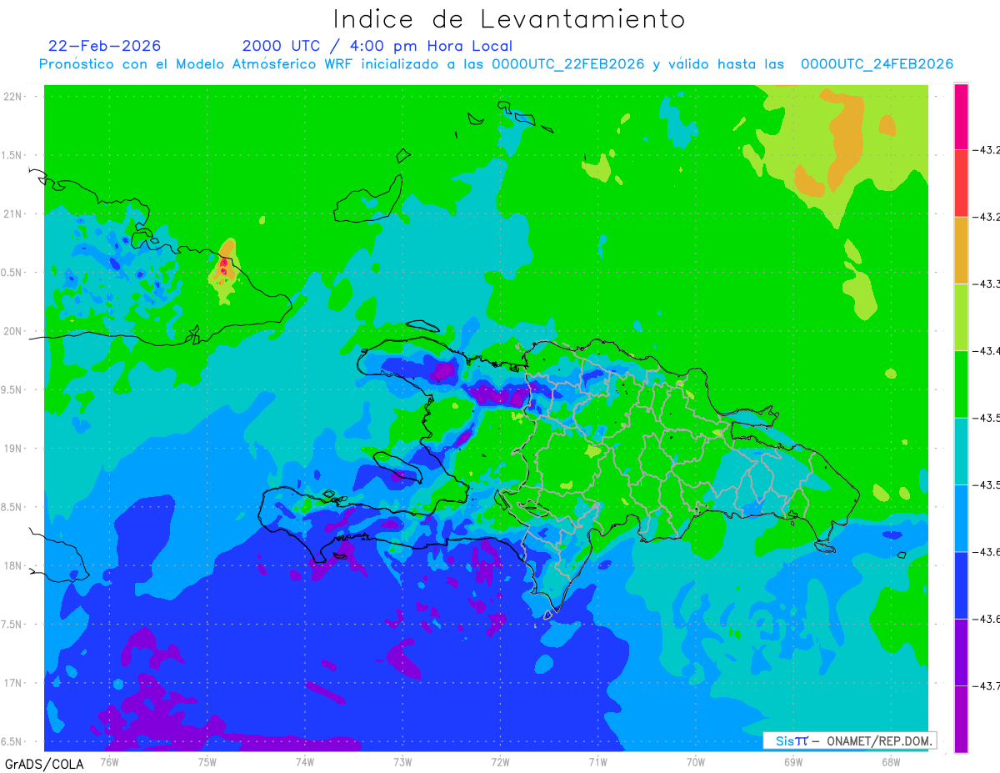Click the '74W' longitude label
This screenshot has height=773, width=1000.
pyautogui.click(x=304, y=761)
